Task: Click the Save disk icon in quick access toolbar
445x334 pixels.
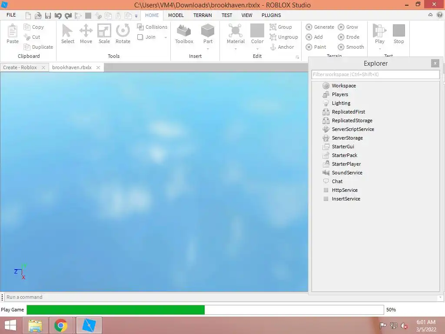Action: [x=48, y=16]
